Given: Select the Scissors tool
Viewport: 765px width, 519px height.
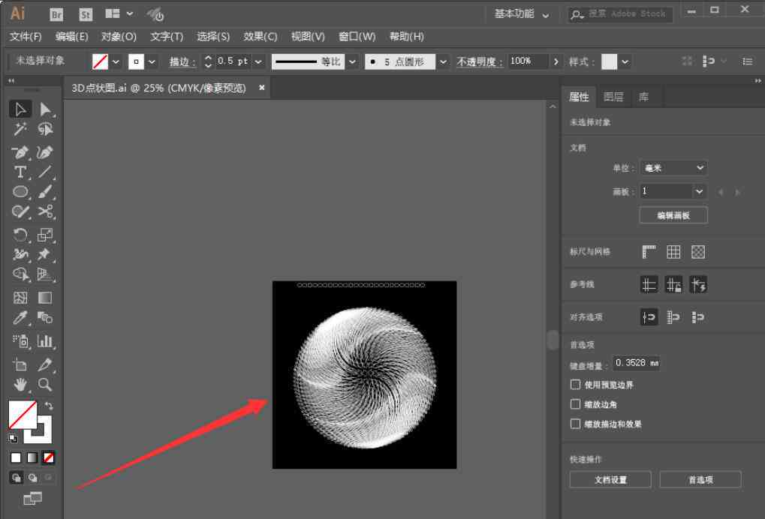Looking at the screenshot, I should click(45, 211).
